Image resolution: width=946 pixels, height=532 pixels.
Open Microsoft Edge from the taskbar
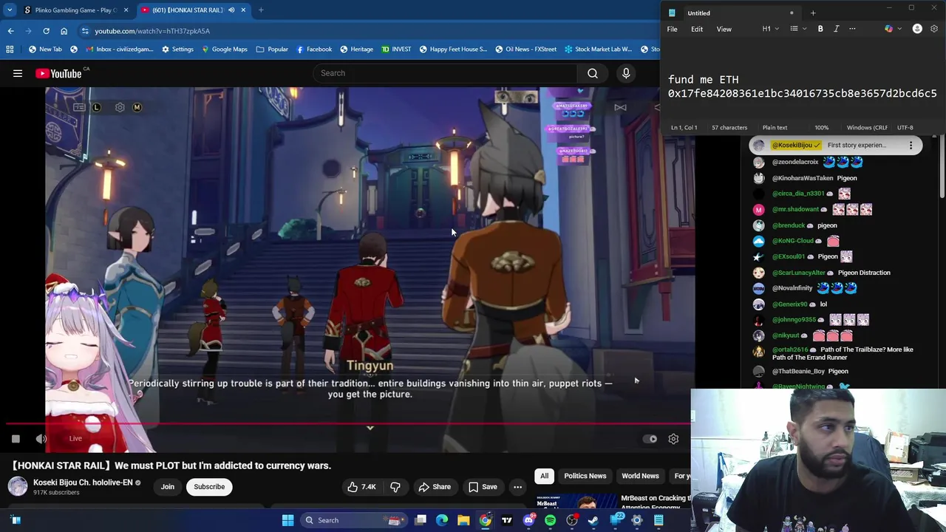pyautogui.click(x=442, y=520)
